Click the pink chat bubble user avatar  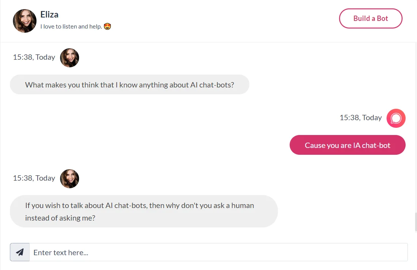tap(396, 118)
